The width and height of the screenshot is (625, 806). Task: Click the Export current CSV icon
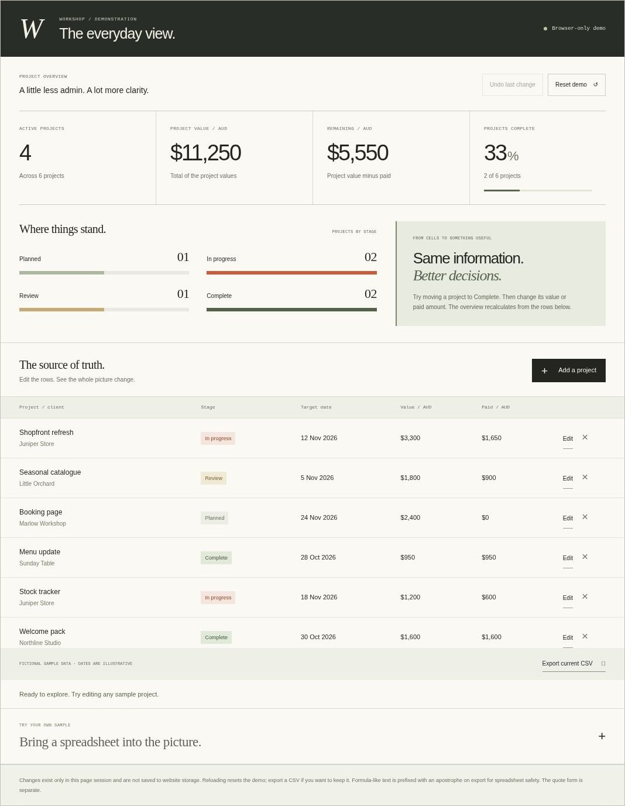[603, 663]
